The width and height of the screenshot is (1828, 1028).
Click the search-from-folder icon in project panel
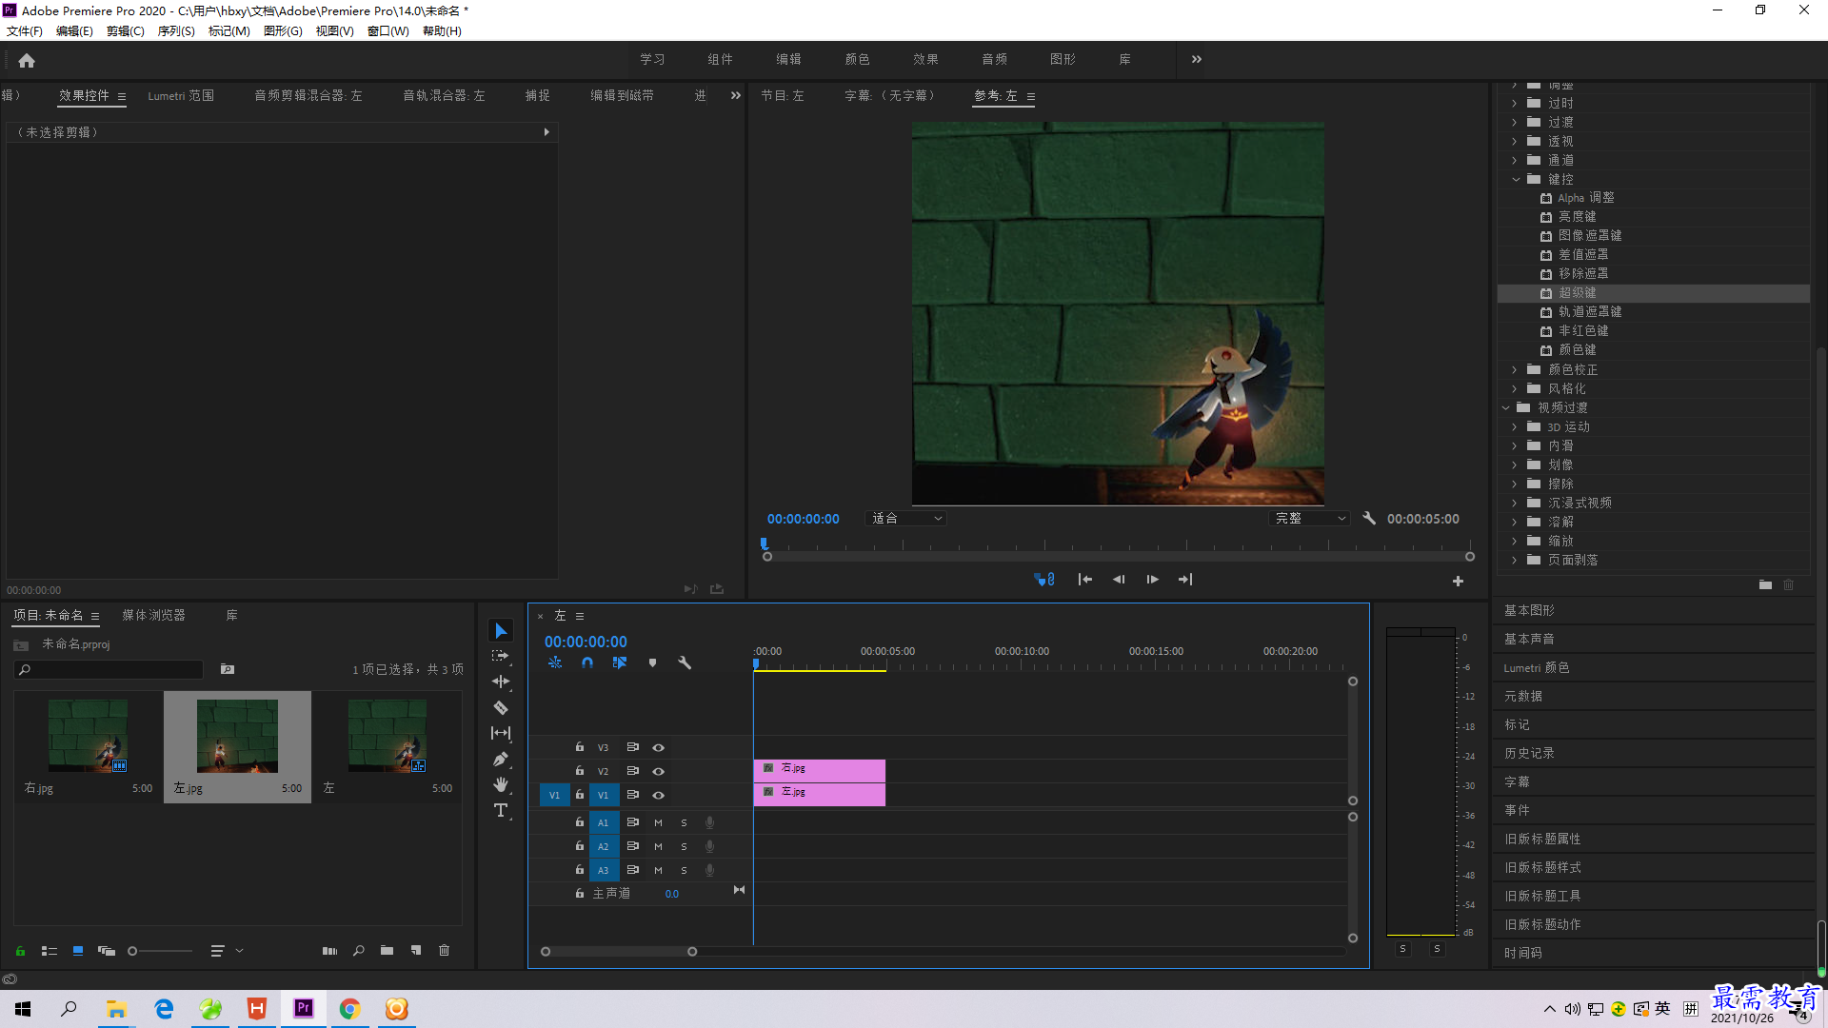(x=228, y=669)
